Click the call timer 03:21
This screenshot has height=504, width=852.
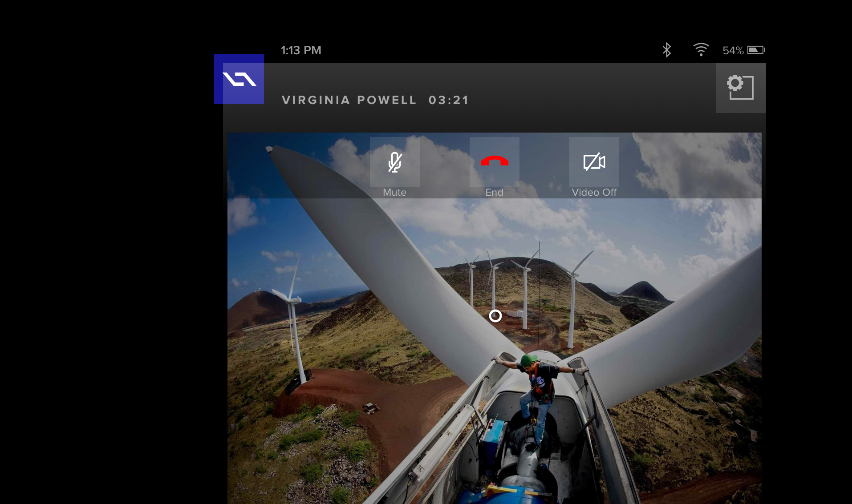(x=449, y=100)
